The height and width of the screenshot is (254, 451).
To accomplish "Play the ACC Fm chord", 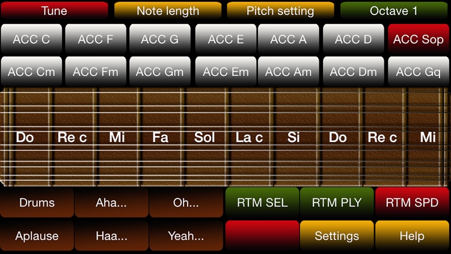I will [96, 72].
